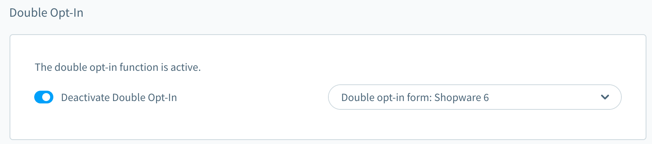Click the down arrow icon beside Shopware 6
The width and height of the screenshot is (652, 144).
(605, 97)
